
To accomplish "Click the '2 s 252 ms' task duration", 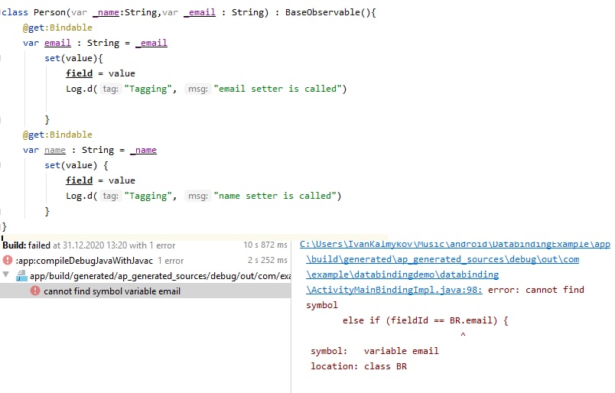I will point(268,261).
